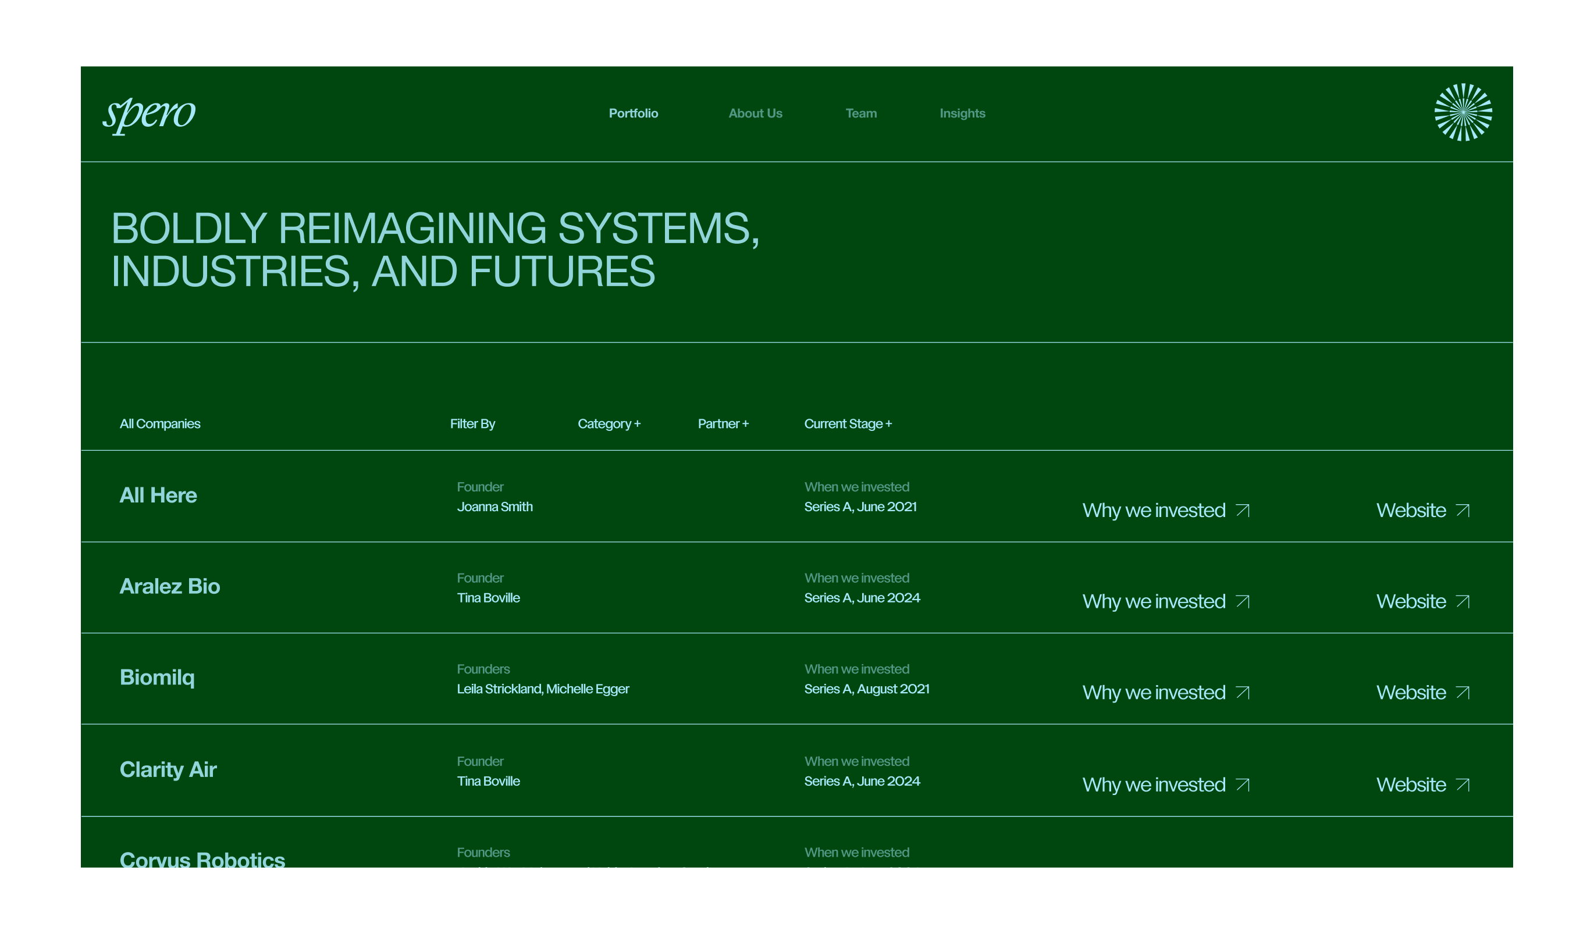Click the Corvus Robotics company row
The width and height of the screenshot is (1594, 934).
click(202, 859)
